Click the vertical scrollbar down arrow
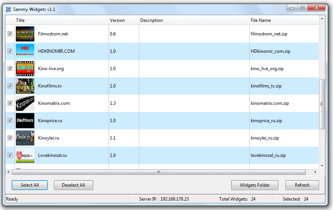 point(322,166)
